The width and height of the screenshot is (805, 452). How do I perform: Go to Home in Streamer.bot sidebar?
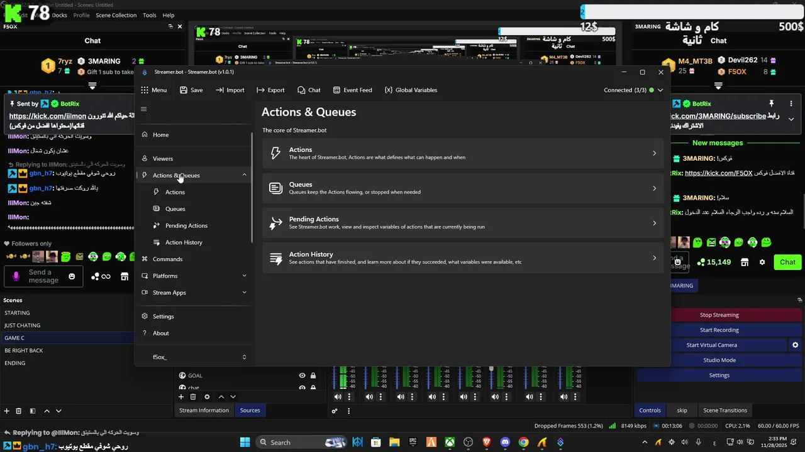[194, 135]
